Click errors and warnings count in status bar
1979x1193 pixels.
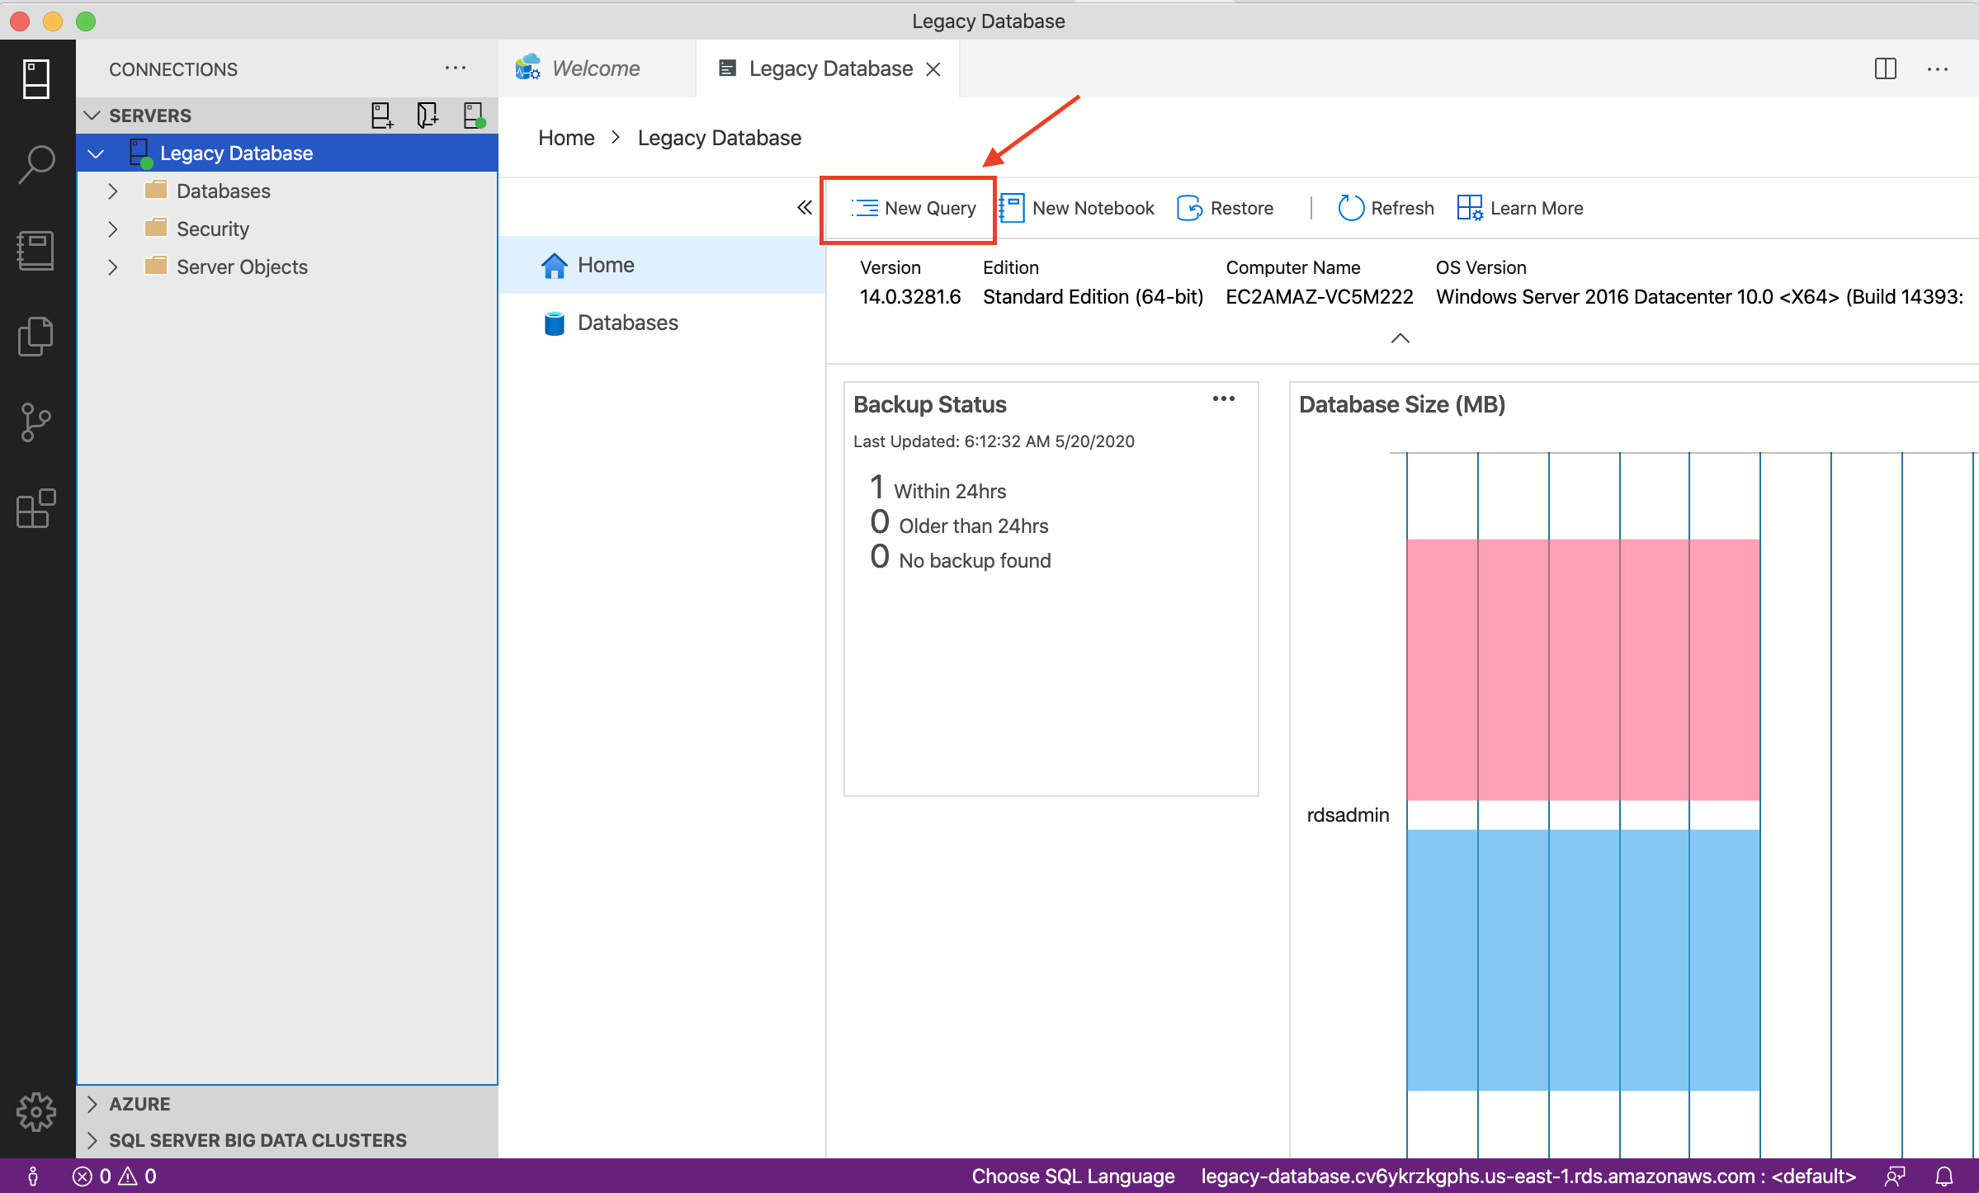click(x=115, y=1176)
